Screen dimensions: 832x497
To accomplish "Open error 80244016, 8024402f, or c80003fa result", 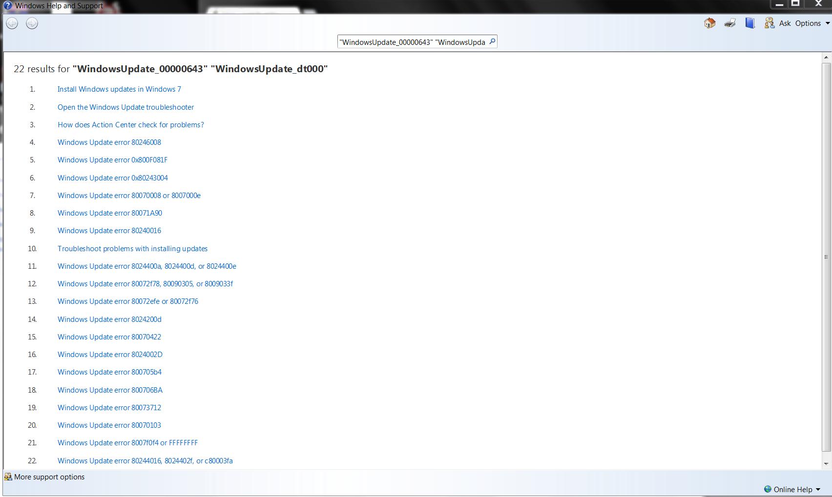I will click(x=145, y=461).
